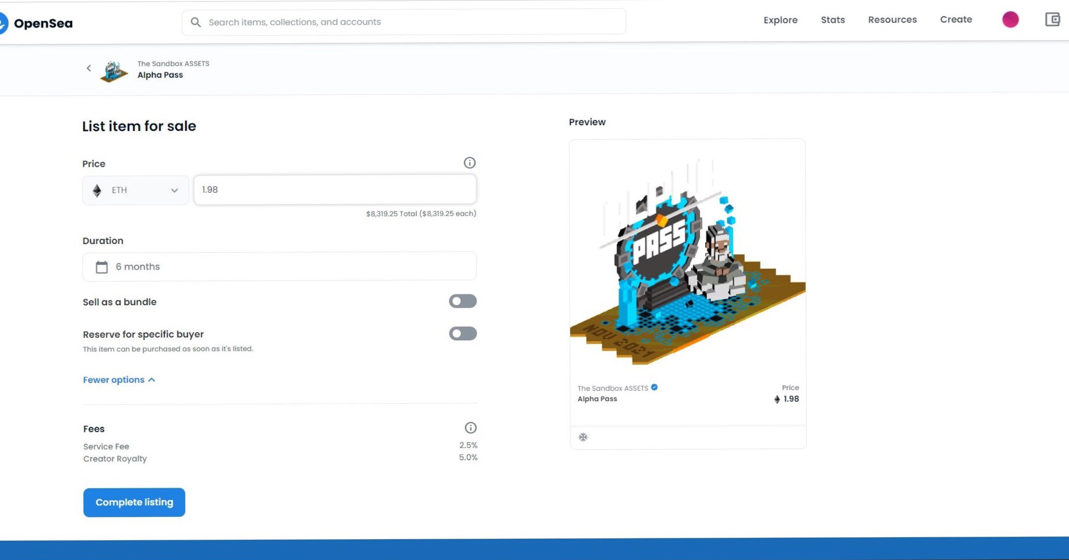Click the Alpha Pass small thumbnail in header
Image resolution: width=1069 pixels, height=560 pixels.
(x=114, y=72)
